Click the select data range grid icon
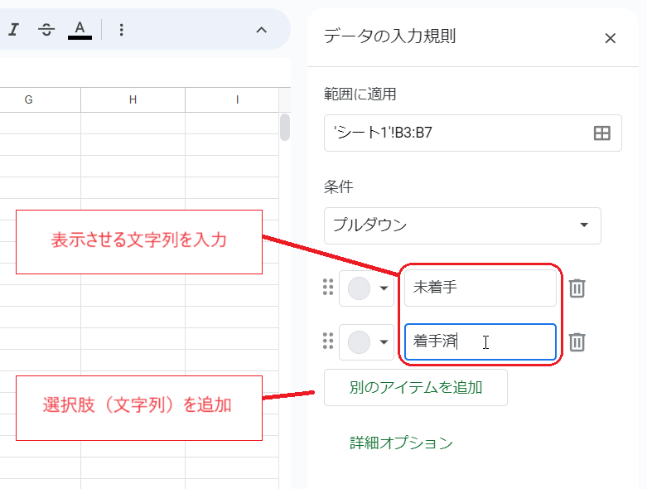This screenshot has height=489, width=647. (x=601, y=133)
